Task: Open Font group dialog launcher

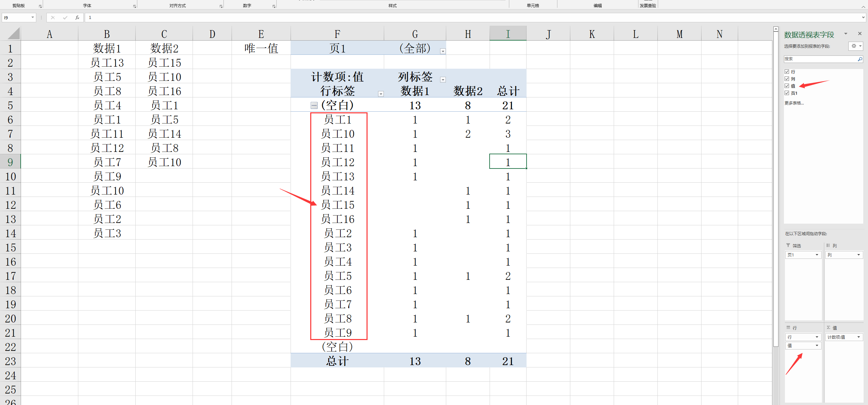Action: click(135, 6)
